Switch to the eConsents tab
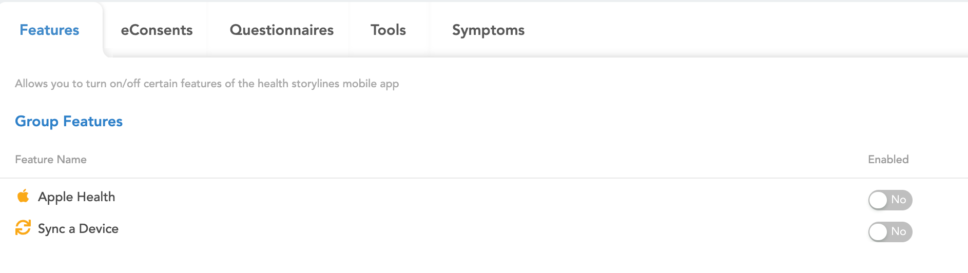The width and height of the screenshot is (968, 273). click(x=157, y=30)
